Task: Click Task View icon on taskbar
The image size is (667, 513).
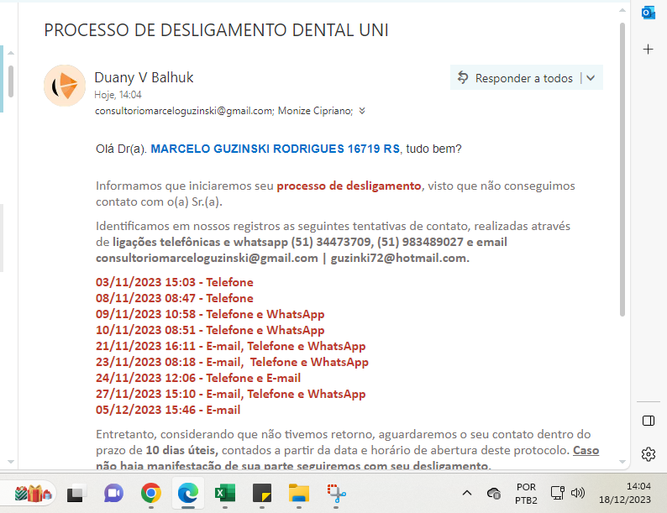Action: pos(76,493)
